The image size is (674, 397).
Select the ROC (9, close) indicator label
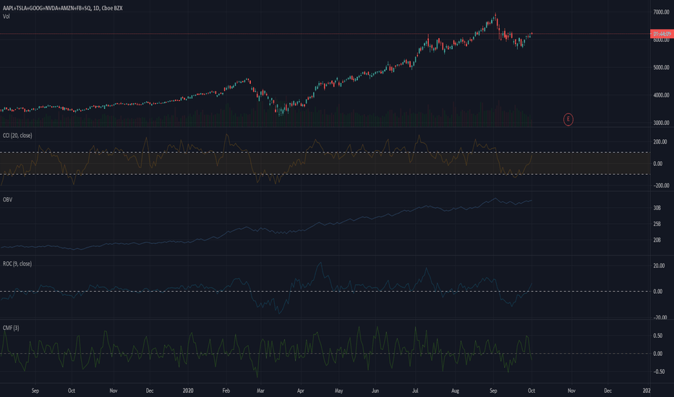point(17,263)
